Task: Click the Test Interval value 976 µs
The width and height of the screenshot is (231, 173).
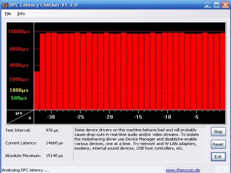Action: coord(52,130)
